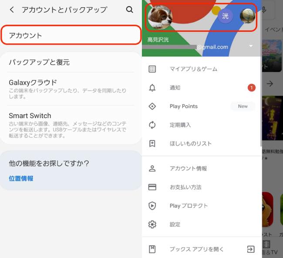Select アカウント in settings list

click(71, 35)
